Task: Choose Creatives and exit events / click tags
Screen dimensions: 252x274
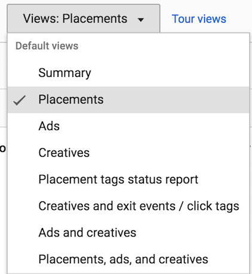Action: tap(128, 206)
